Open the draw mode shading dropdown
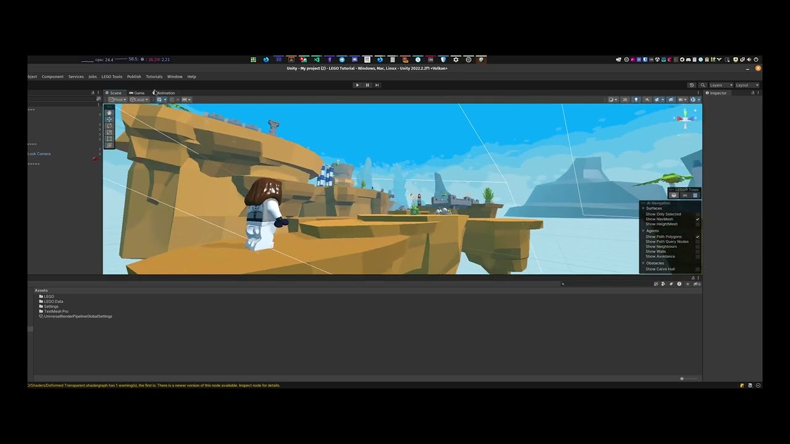Screen dimensions: 790x444 pyautogui.click(x=613, y=99)
